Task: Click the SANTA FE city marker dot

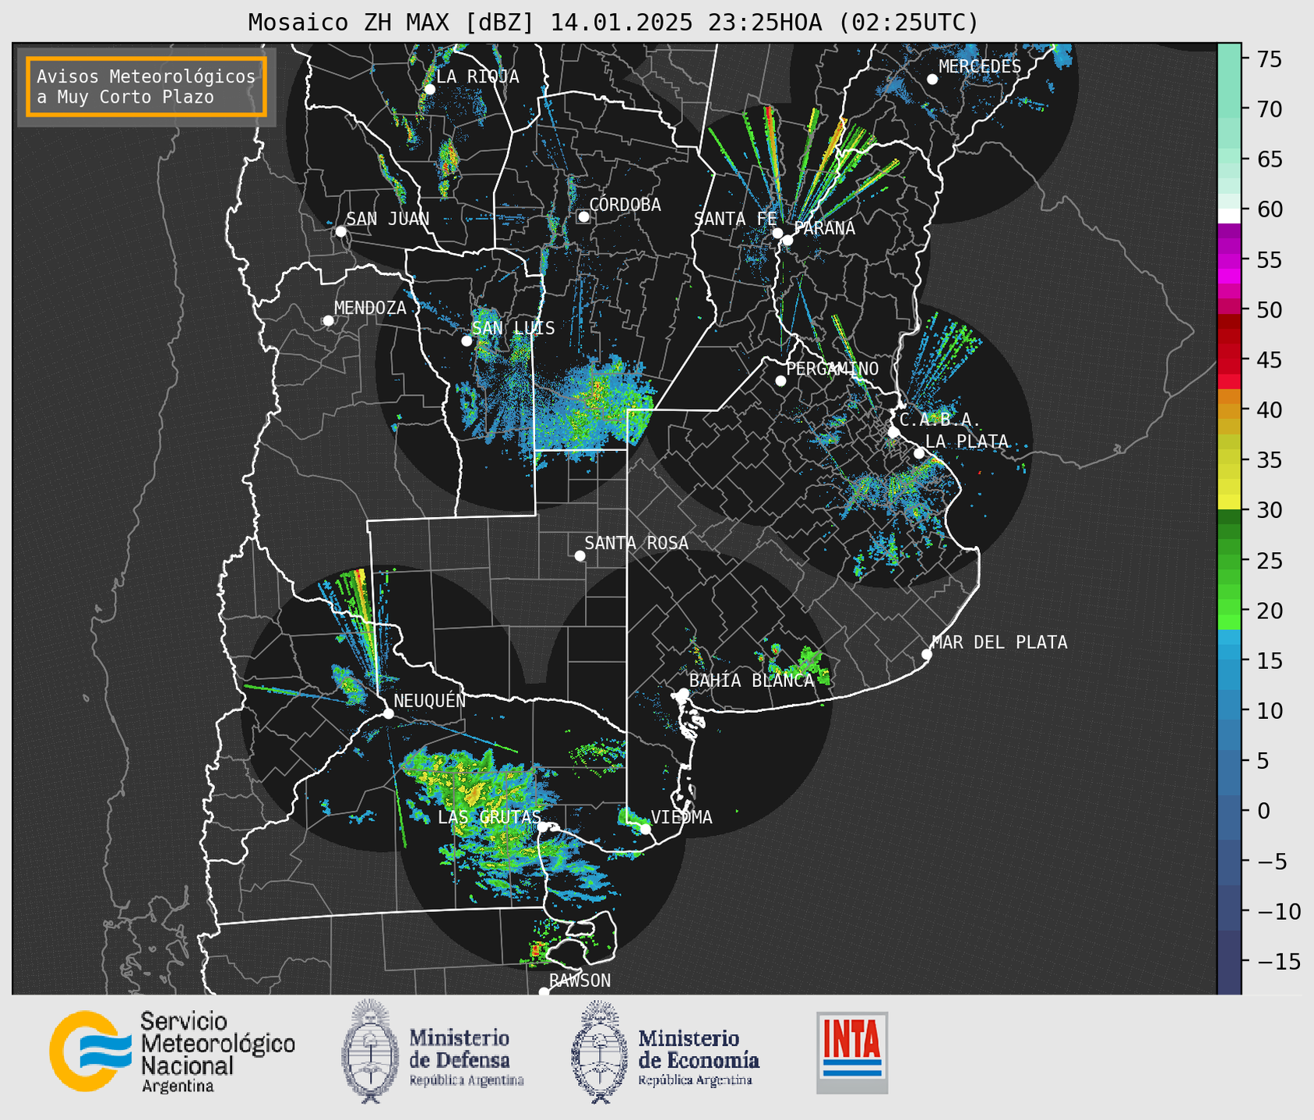Action: point(777,233)
